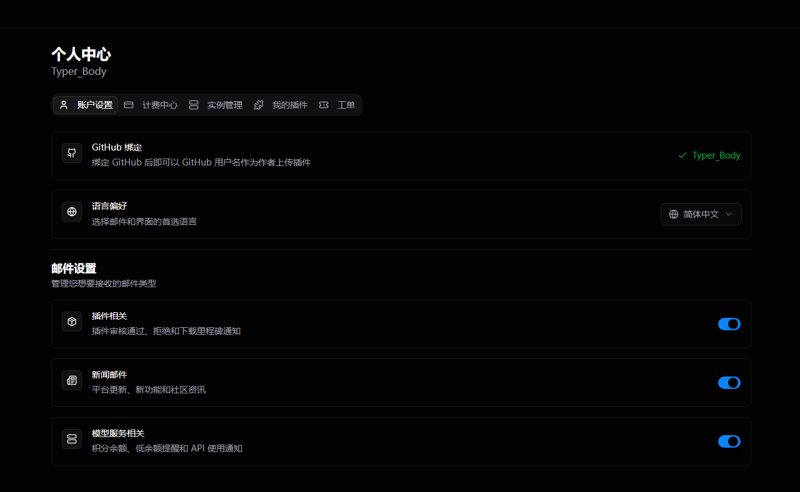
Task: Click 管理您想要接收的邮件类型 description
Action: [104, 283]
